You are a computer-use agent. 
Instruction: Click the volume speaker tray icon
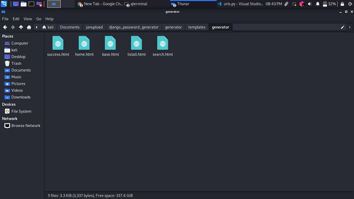point(310,4)
